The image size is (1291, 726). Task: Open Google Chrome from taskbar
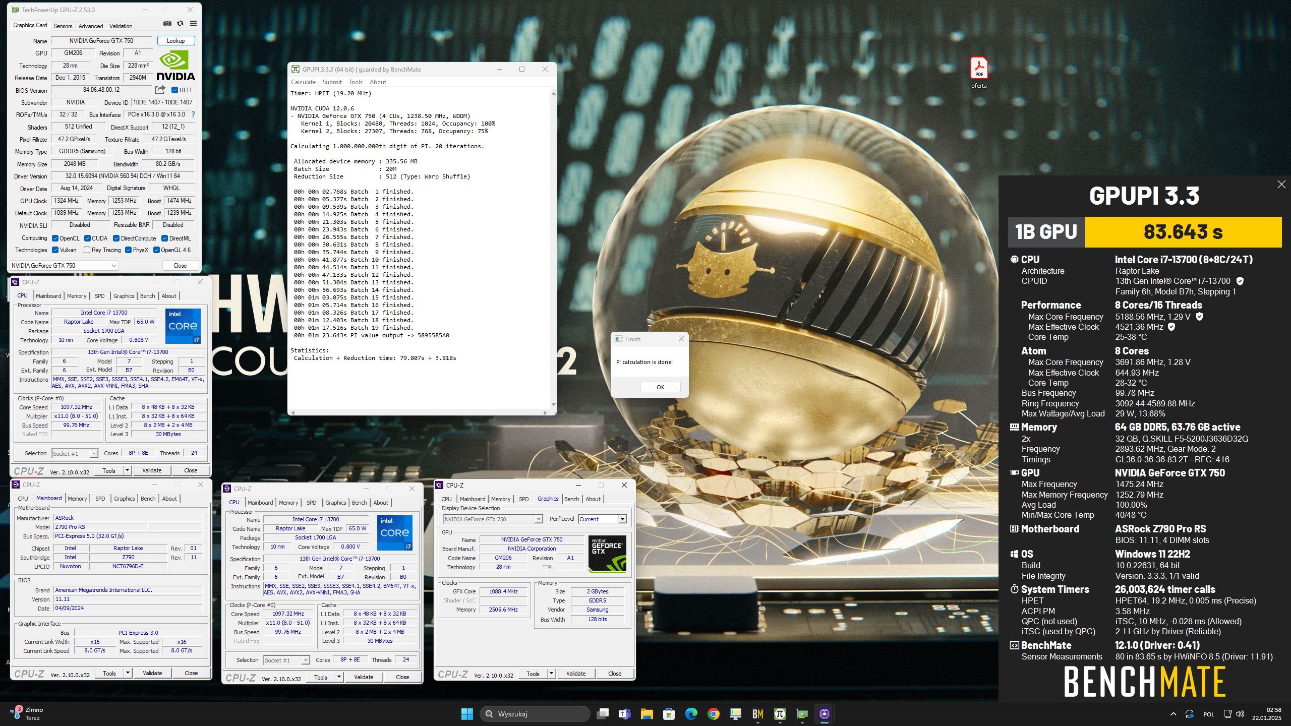(x=713, y=714)
